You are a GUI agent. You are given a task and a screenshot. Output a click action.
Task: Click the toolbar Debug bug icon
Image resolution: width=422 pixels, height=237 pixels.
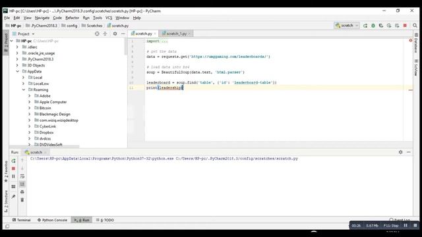point(373,26)
